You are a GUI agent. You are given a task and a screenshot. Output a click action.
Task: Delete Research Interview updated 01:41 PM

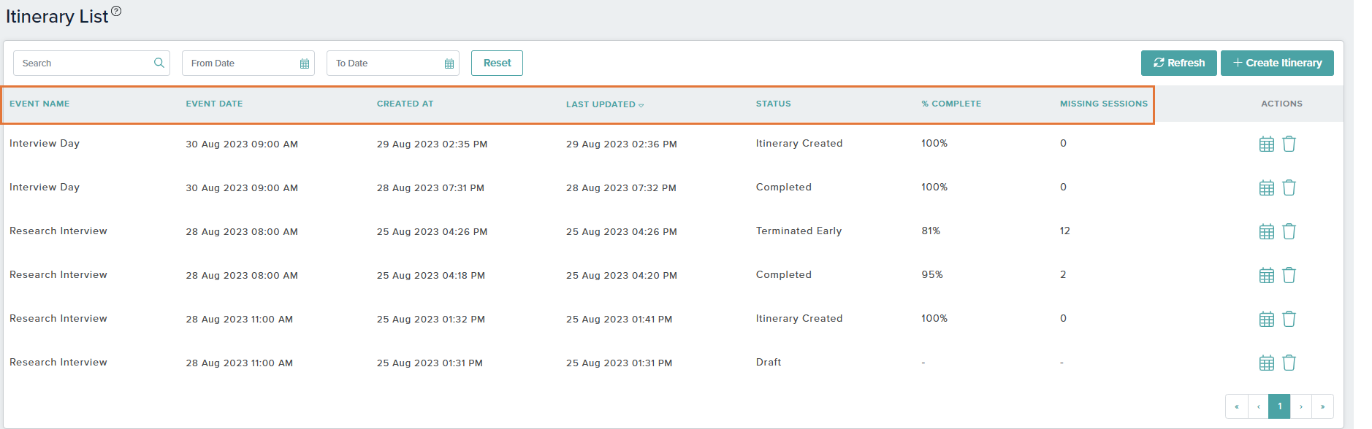point(1289,319)
